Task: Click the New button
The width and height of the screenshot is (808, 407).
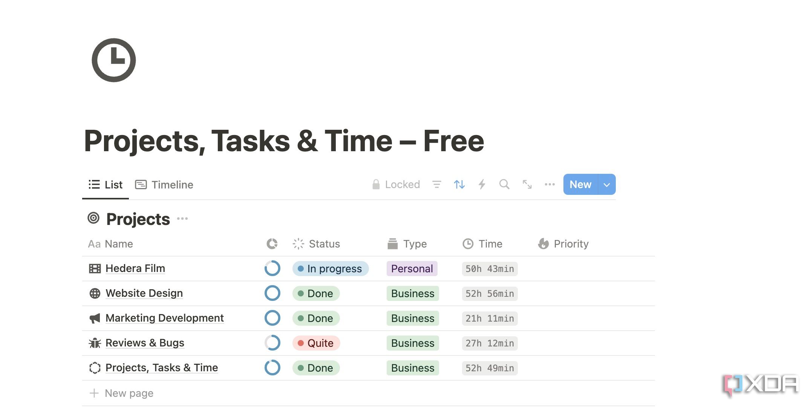Action: 580,184
